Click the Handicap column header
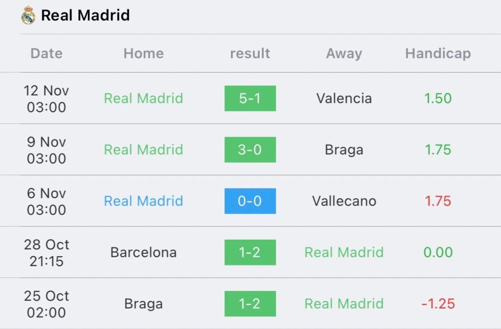 coord(438,54)
